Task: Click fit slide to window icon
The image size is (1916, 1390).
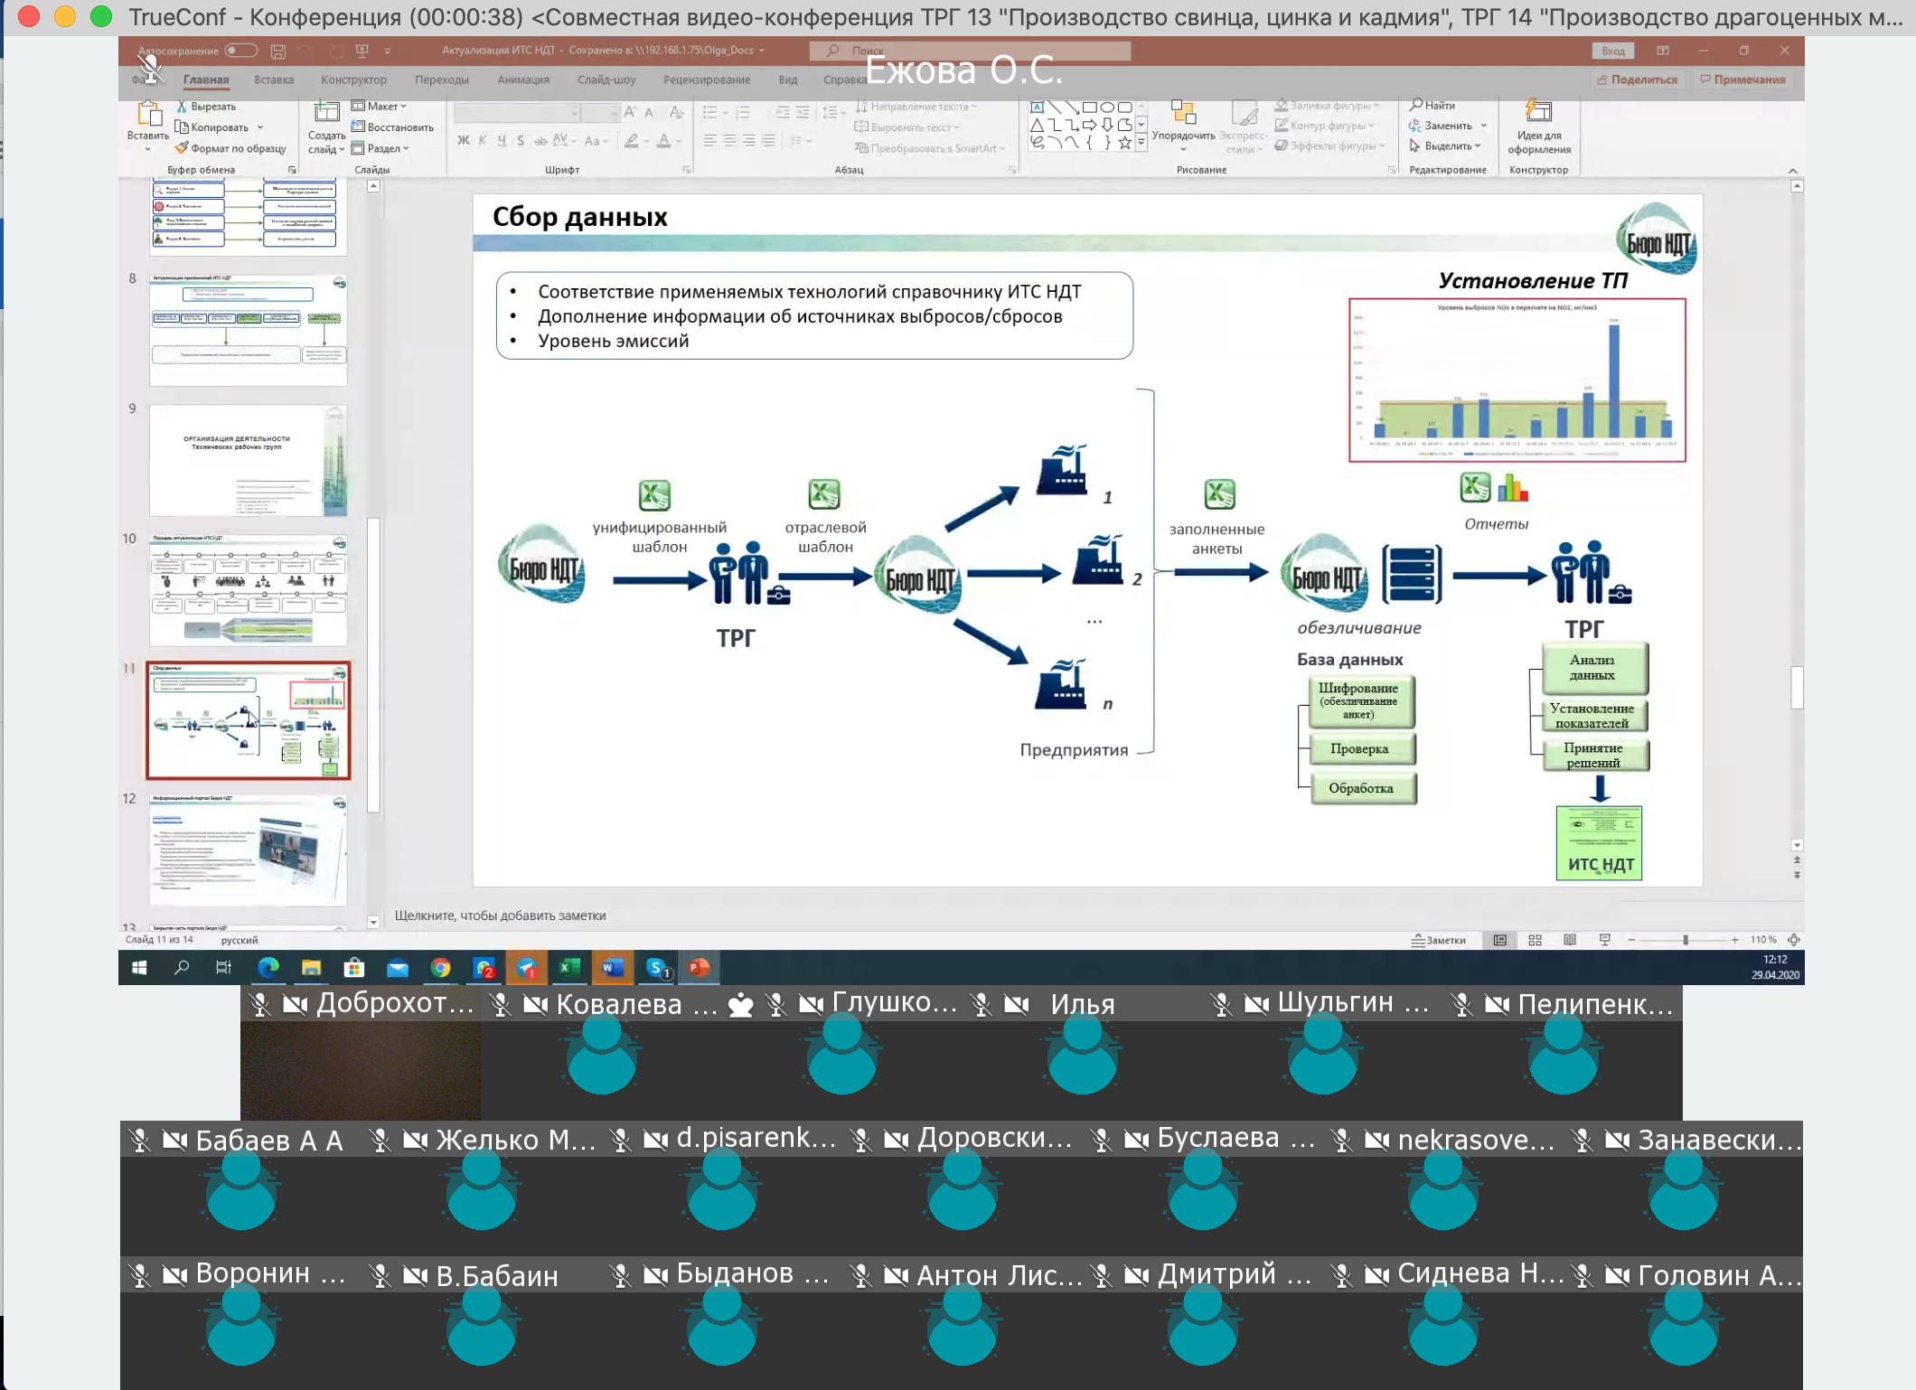Action: tap(1794, 940)
